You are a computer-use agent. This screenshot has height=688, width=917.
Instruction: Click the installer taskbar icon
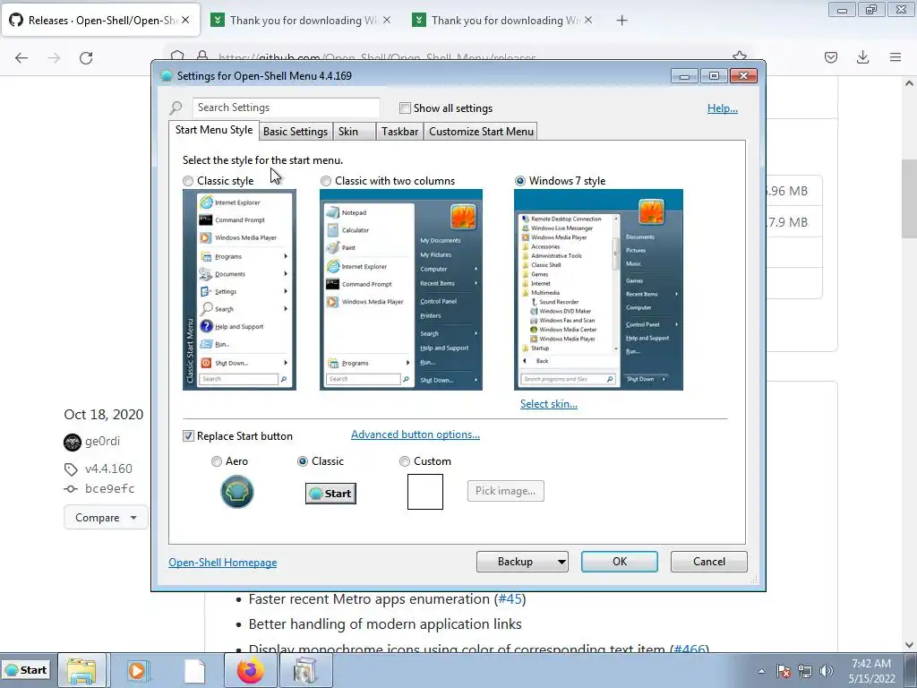tap(306, 670)
